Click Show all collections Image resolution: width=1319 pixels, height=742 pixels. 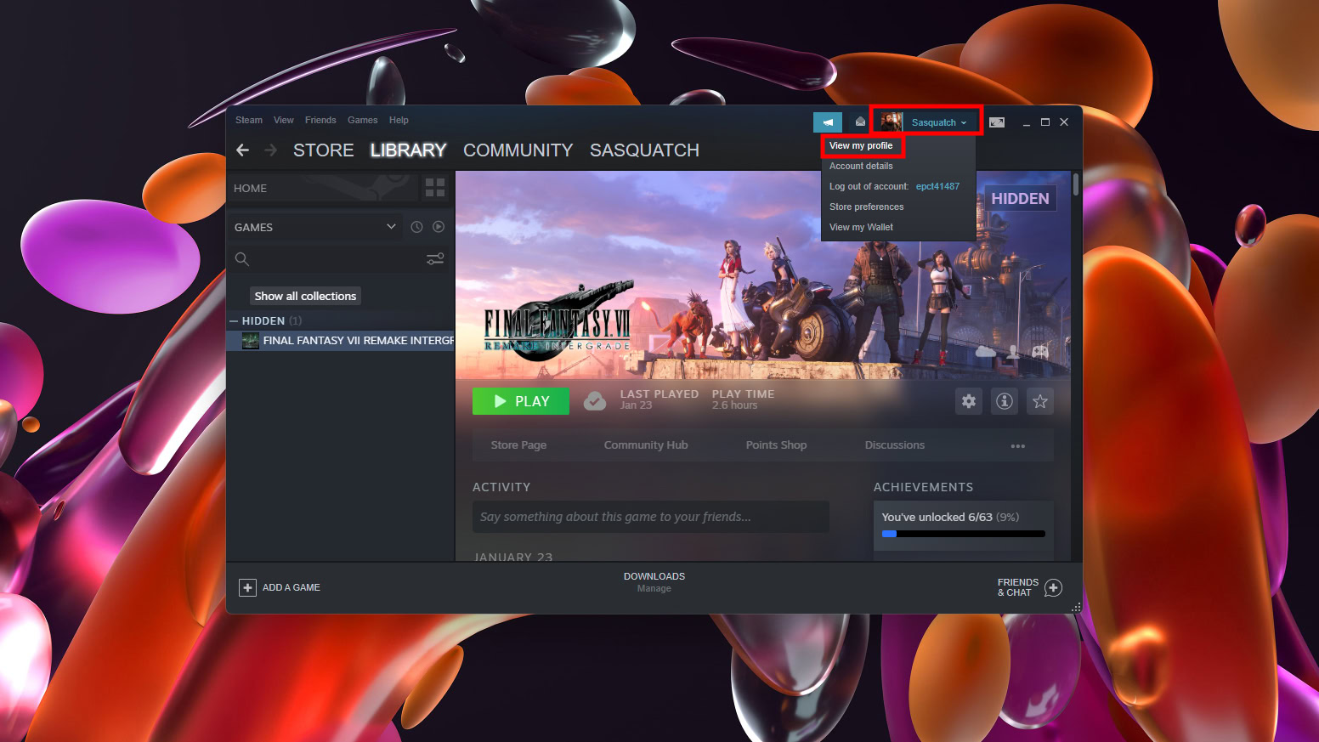click(305, 296)
